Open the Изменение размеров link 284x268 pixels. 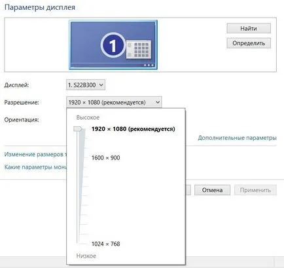point(35,154)
